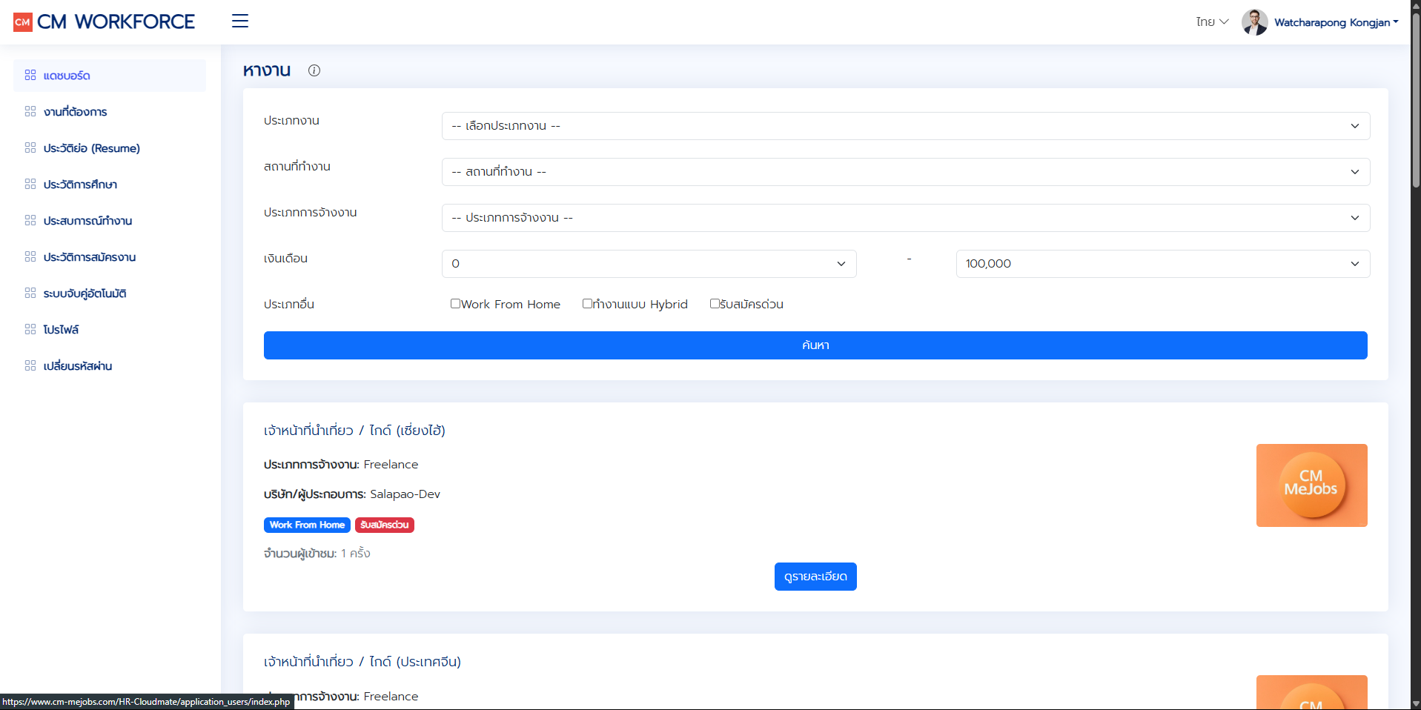Screen dimensions: 1421x710
Task: Tick the ทำงานแบบ Hybrid checkbox
Action: (x=587, y=303)
